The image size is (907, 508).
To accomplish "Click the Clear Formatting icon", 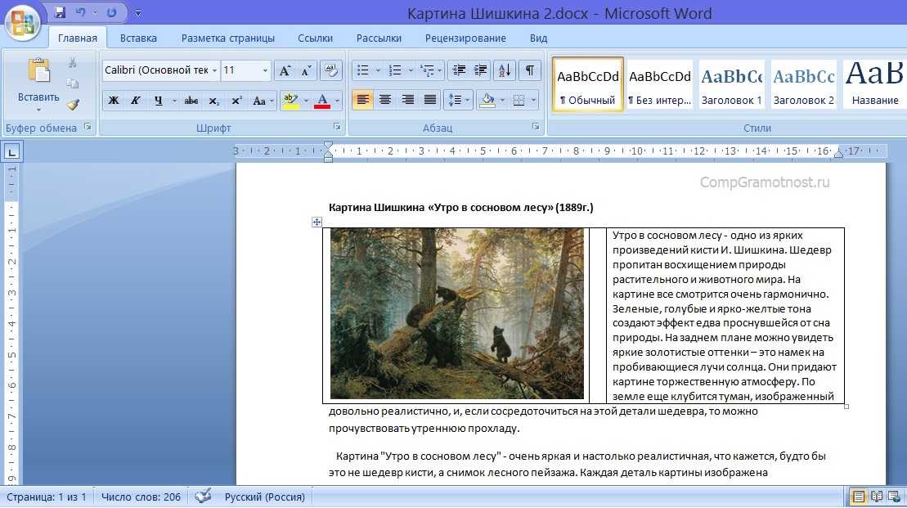I will [x=330, y=70].
